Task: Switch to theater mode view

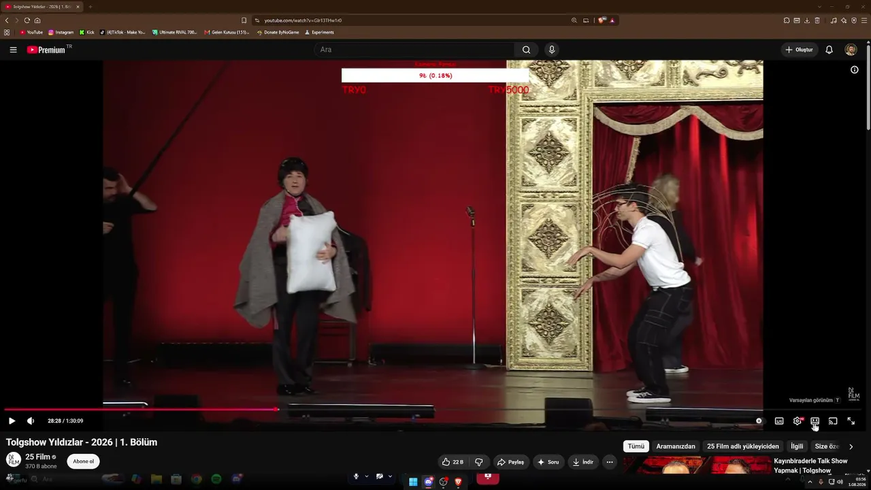Action: 815,421
